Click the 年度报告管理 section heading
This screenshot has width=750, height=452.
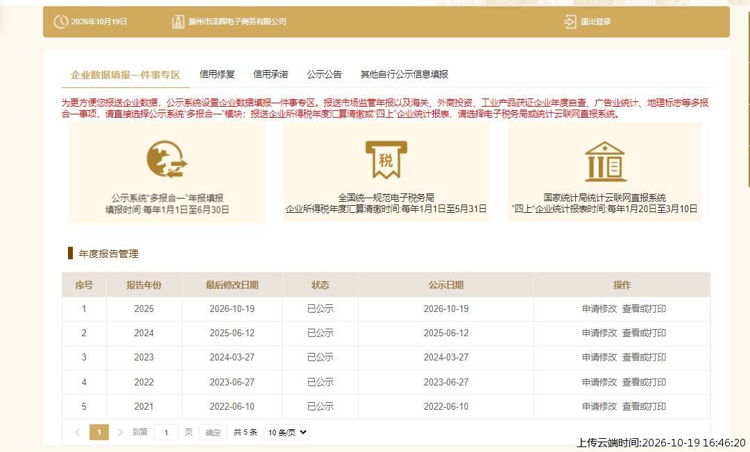(x=108, y=254)
